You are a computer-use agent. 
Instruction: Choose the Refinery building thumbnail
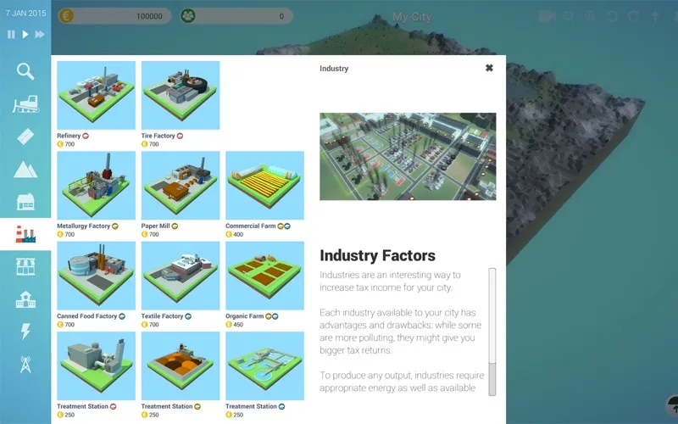[x=96, y=95]
